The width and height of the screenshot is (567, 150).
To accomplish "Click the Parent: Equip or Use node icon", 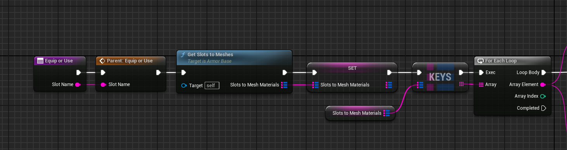I will coord(102,61).
